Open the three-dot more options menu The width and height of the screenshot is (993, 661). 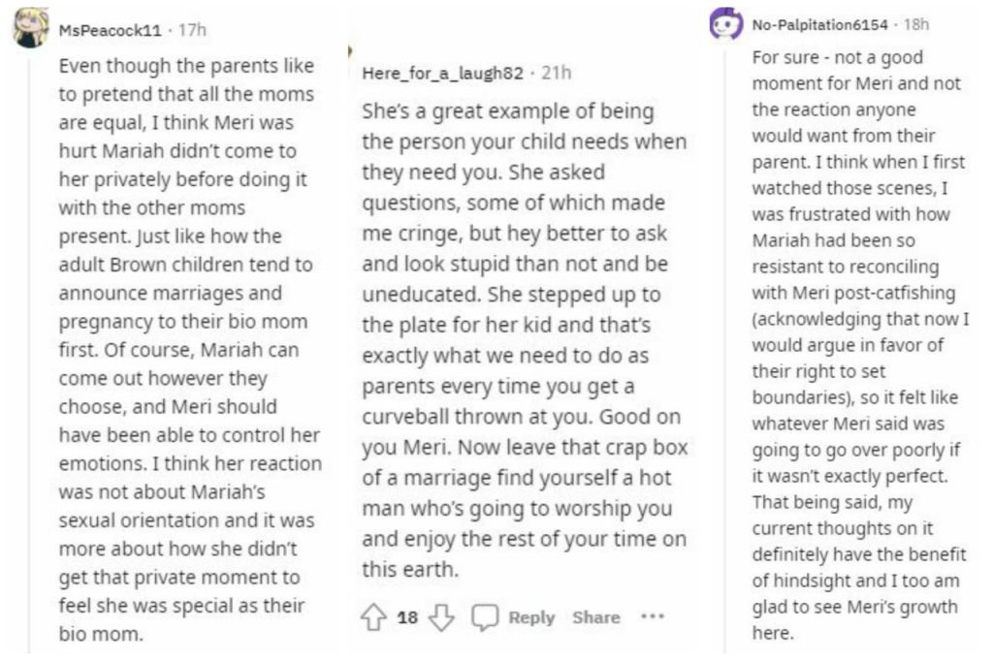(653, 616)
